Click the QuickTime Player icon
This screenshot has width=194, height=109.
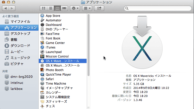(42, 74)
